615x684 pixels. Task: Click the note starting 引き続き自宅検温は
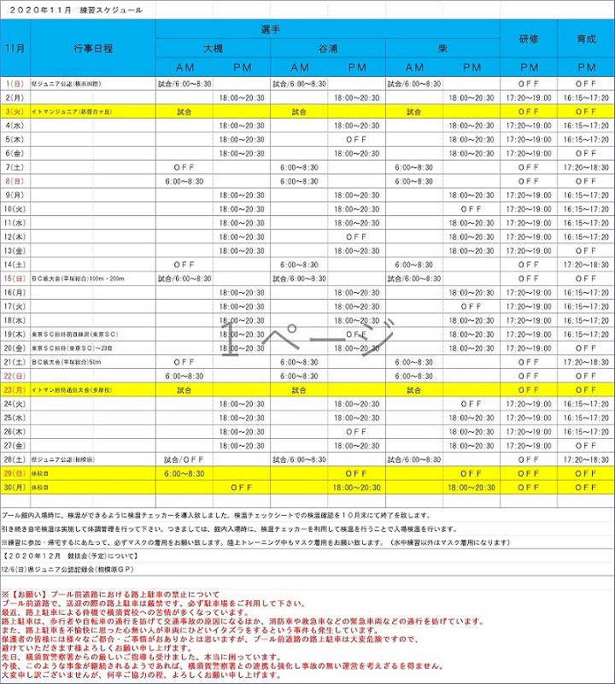tap(229, 529)
